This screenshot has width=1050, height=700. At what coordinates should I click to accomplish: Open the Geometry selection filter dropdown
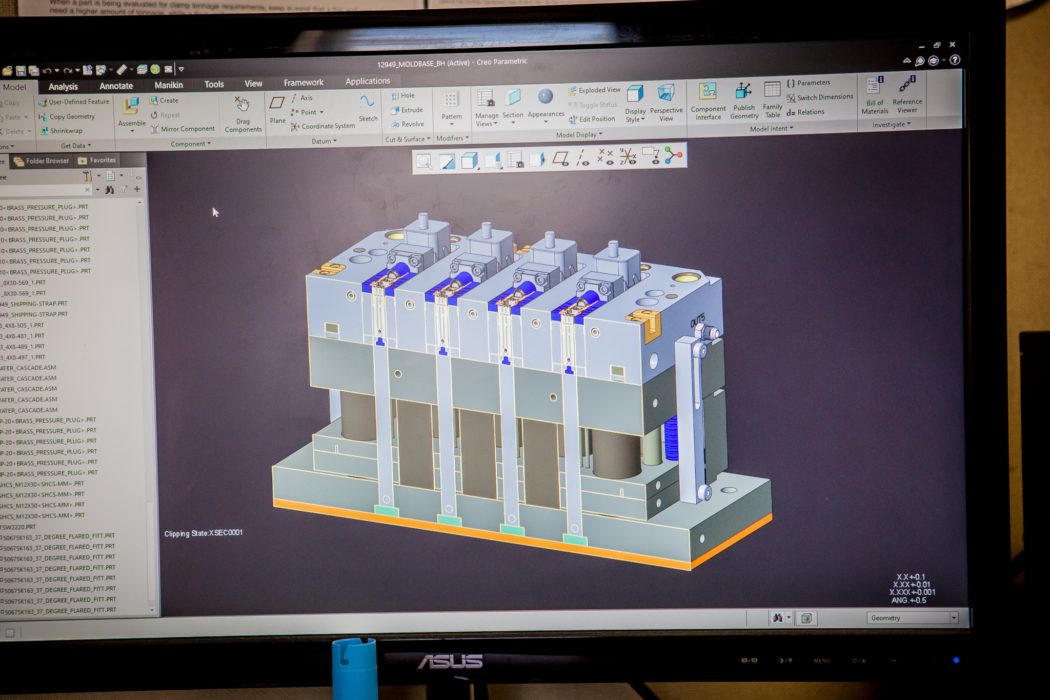[912, 618]
